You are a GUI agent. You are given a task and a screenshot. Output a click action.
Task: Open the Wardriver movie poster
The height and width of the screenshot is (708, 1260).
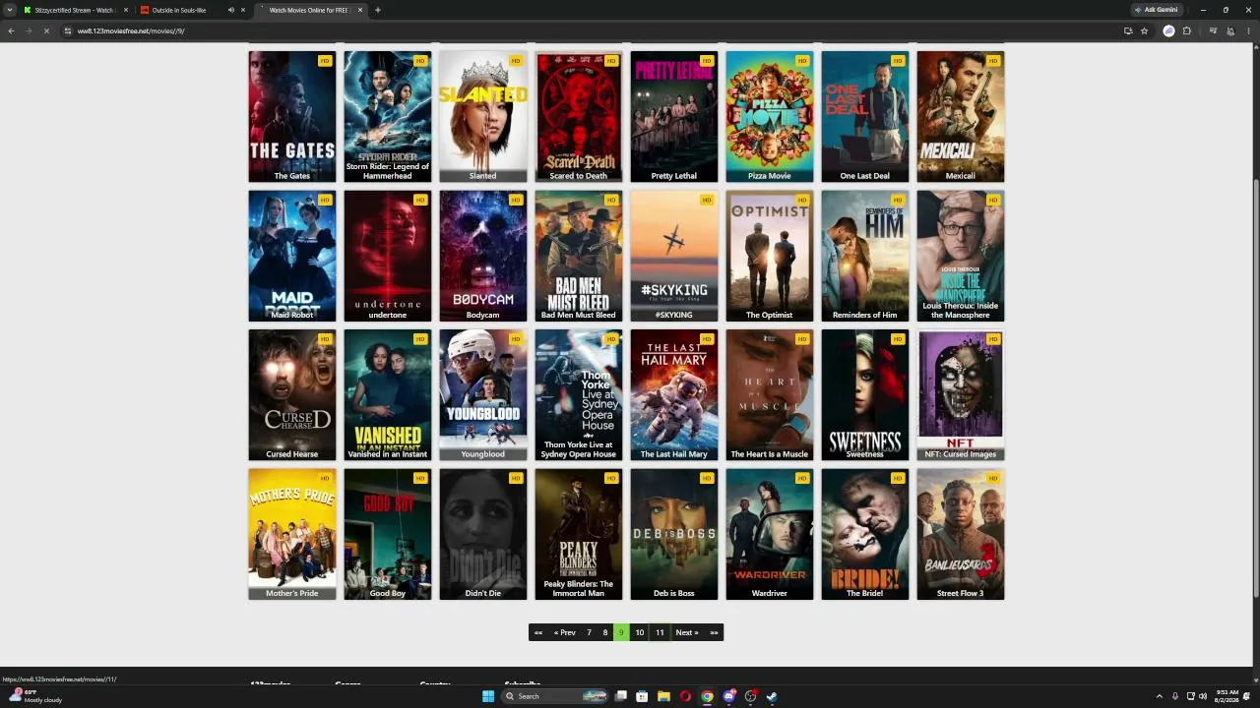[770, 534]
